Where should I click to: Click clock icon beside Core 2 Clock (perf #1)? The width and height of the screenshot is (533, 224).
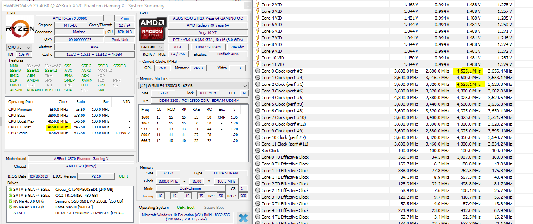click(257, 84)
